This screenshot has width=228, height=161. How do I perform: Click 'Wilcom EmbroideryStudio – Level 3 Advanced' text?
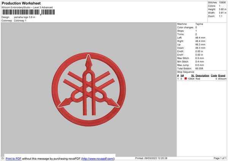click(27, 8)
